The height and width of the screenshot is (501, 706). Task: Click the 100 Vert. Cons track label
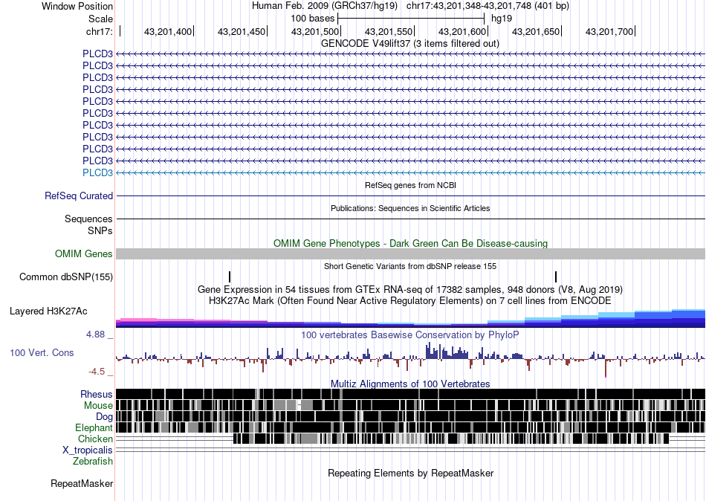click(x=42, y=353)
